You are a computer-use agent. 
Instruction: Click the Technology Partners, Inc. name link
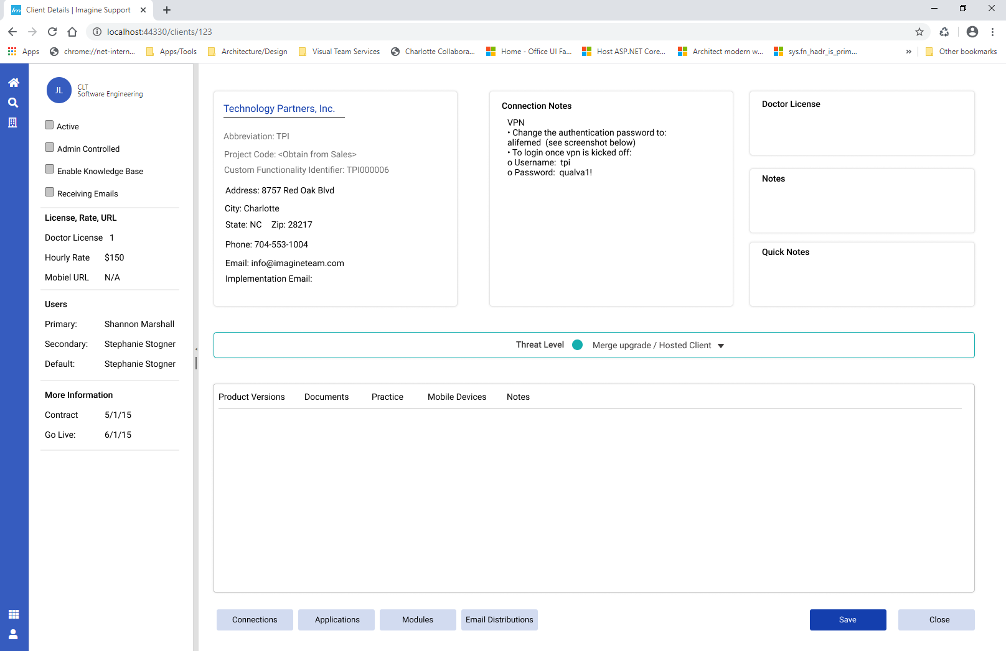click(x=279, y=109)
